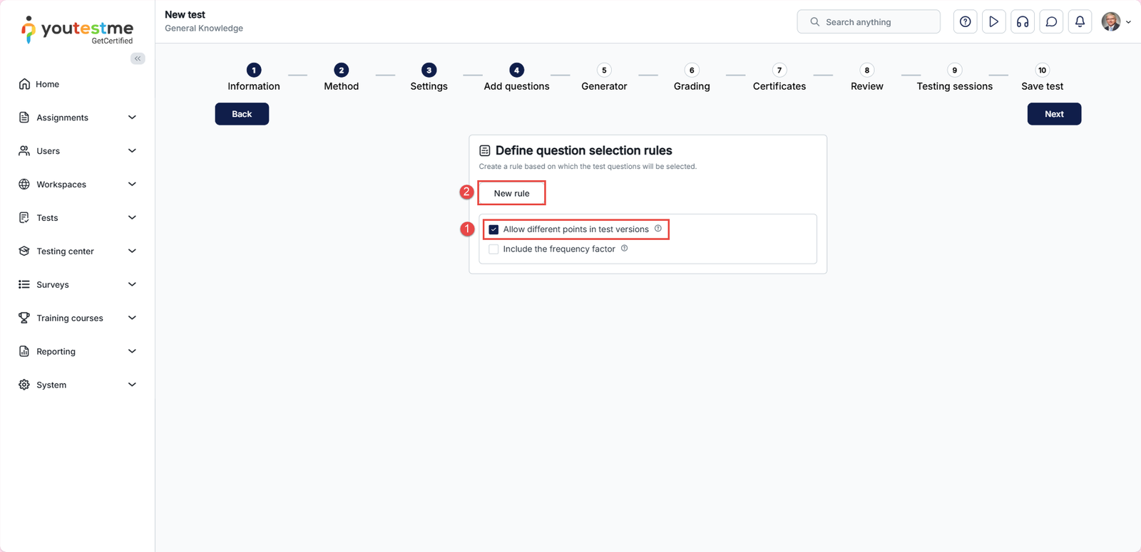Jump to the Grading wizard step
1141x552 pixels.
click(691, 78)
